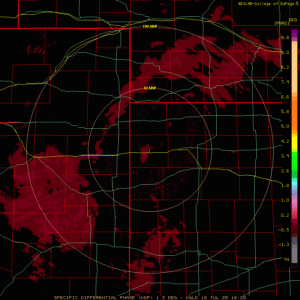Click the 7.4 scale value

(285, 82)
